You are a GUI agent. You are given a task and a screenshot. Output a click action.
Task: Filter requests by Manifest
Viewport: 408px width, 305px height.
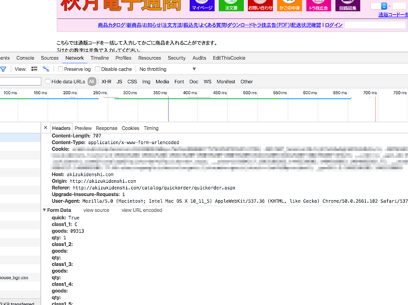[226, 81]
